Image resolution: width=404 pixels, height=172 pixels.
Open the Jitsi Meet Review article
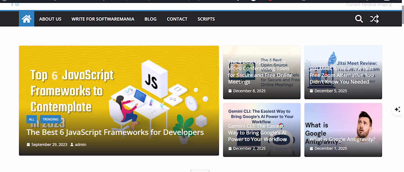click(x=342, y=75)
